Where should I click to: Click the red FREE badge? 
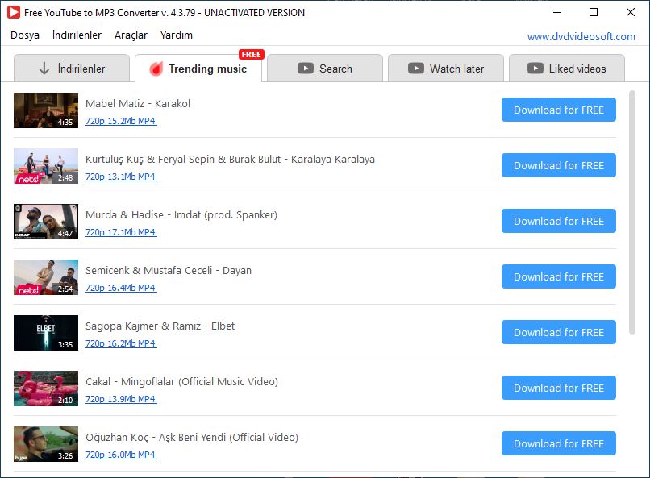coord(252,54)
